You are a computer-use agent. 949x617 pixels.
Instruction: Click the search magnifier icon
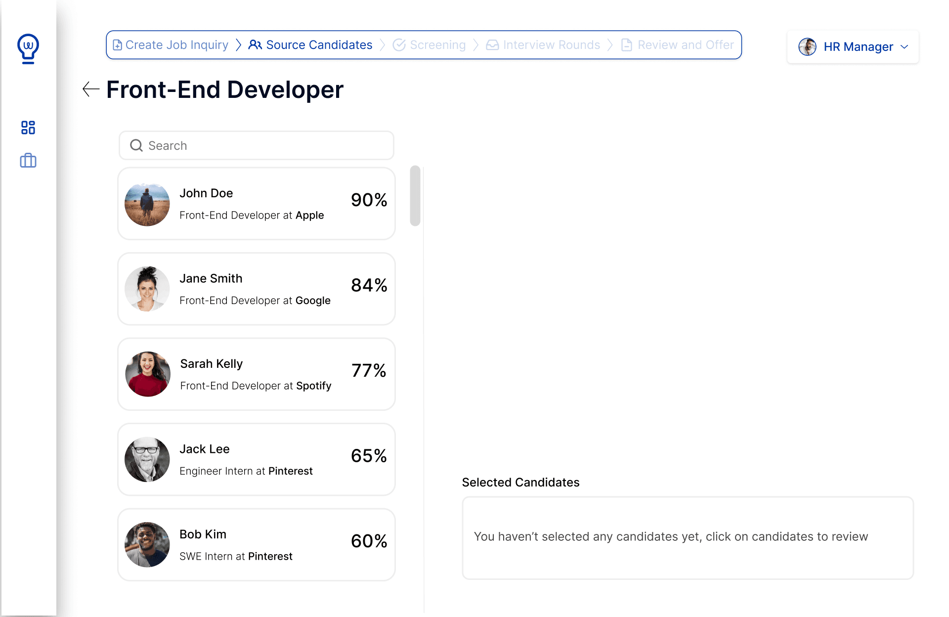coord(136,145)
